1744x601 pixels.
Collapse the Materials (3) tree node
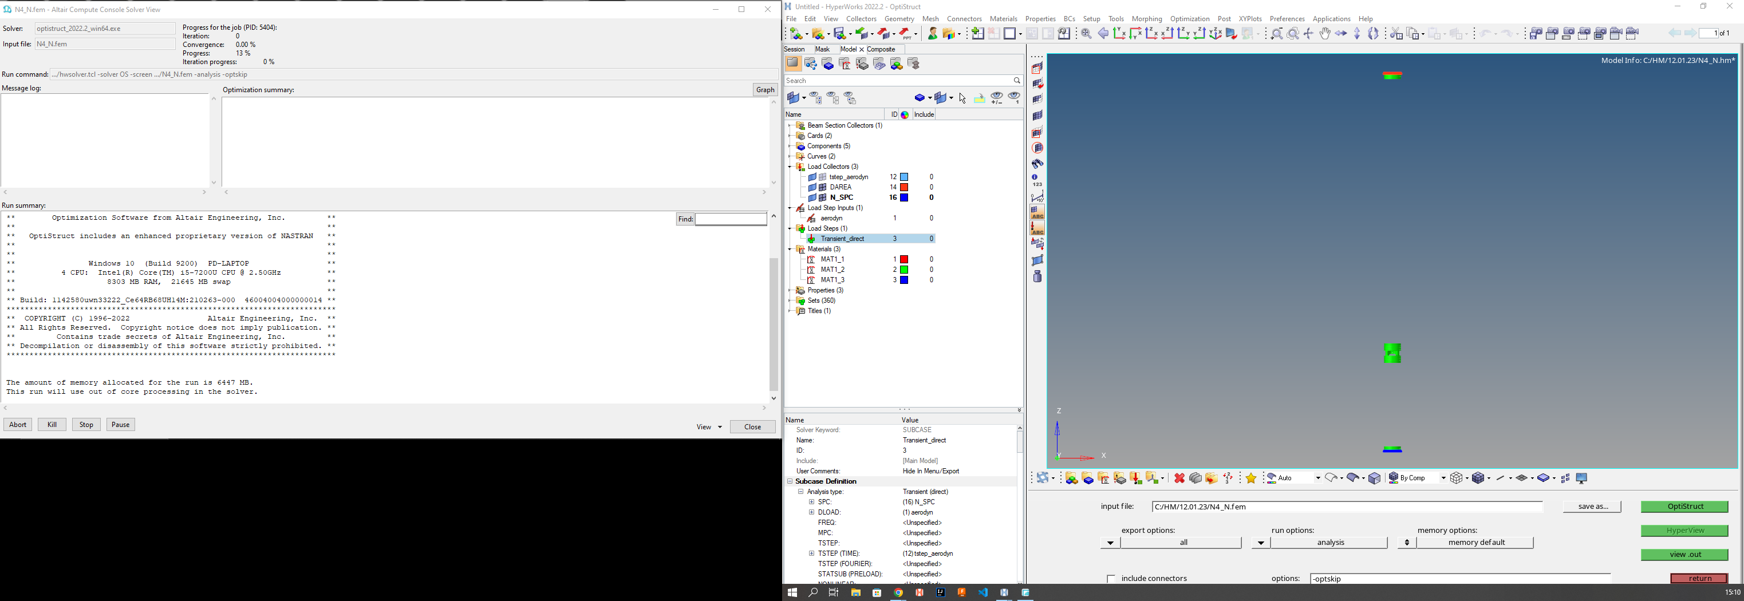click(790, 250)
